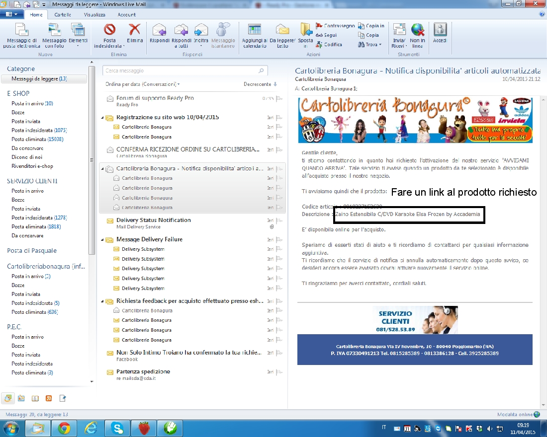Watch conversation with Segui
Screen dimensions: 547x437
pos(326,35)
